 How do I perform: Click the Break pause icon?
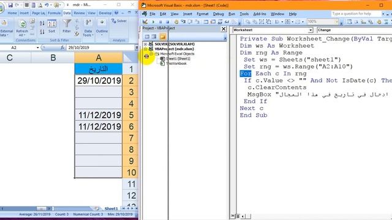coord(160,22)
